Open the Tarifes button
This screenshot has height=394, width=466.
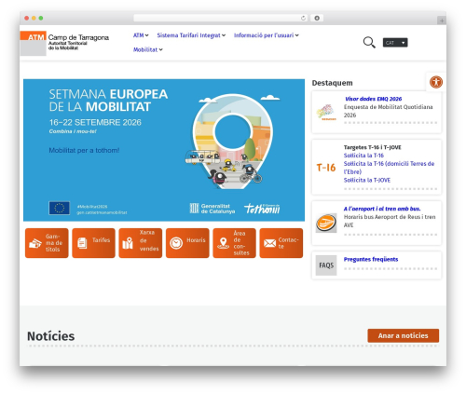pyautogui.click(x=93, y=243)
